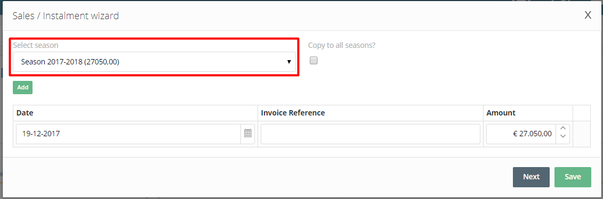Click the 'Copy to all seasons?' label
The height and width of the screenshot is (199, 603).
[x=342, y=45]
